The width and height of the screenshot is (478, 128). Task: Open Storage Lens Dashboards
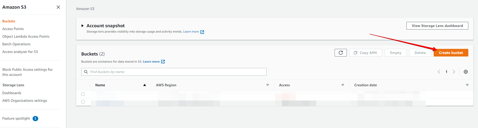tap(12, 93)
